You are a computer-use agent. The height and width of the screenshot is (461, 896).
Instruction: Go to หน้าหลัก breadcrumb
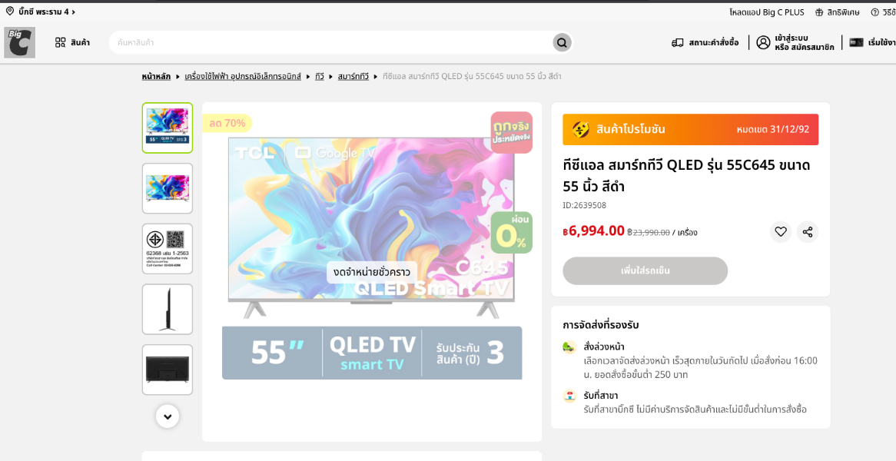pyautogui.click(x=156, y=76)
